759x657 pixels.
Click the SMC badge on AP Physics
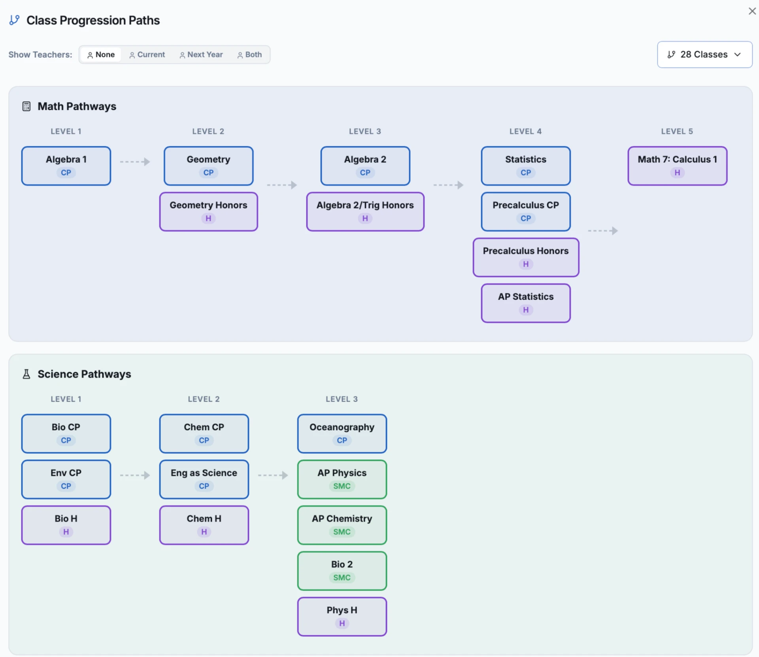click(342, 486)
